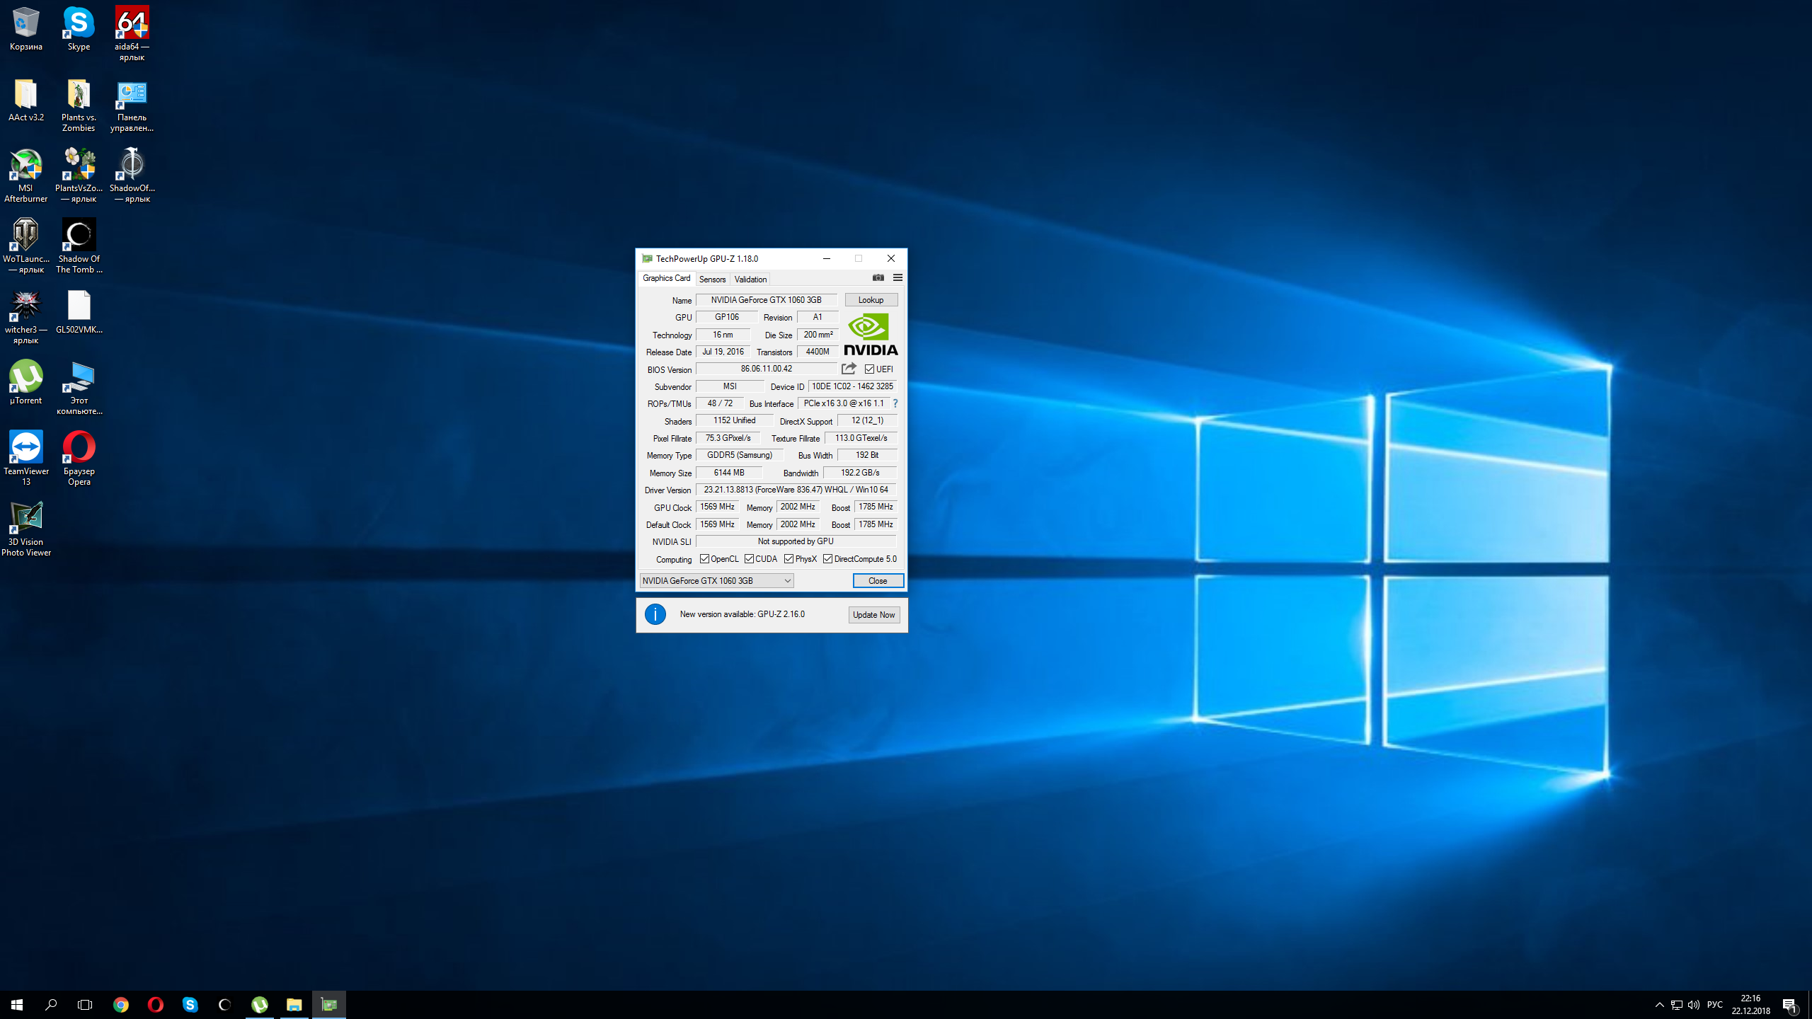
Task: Open the РУС language input selector
Action: 1714,1005
